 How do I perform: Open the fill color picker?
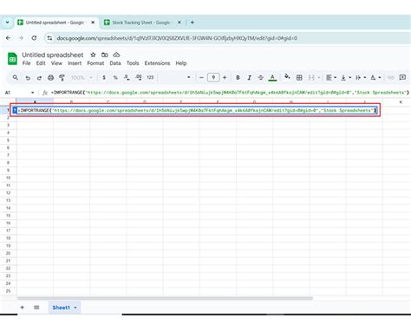click(287, 77)
